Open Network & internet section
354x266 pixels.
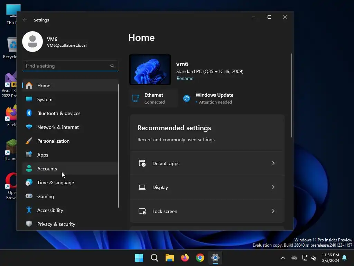[70, 127]
